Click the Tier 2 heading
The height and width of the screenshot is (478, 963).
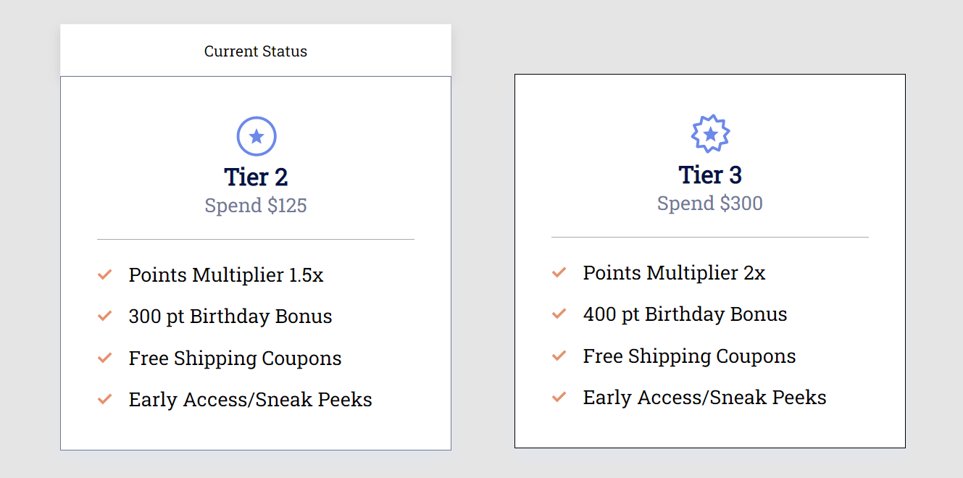256,177
